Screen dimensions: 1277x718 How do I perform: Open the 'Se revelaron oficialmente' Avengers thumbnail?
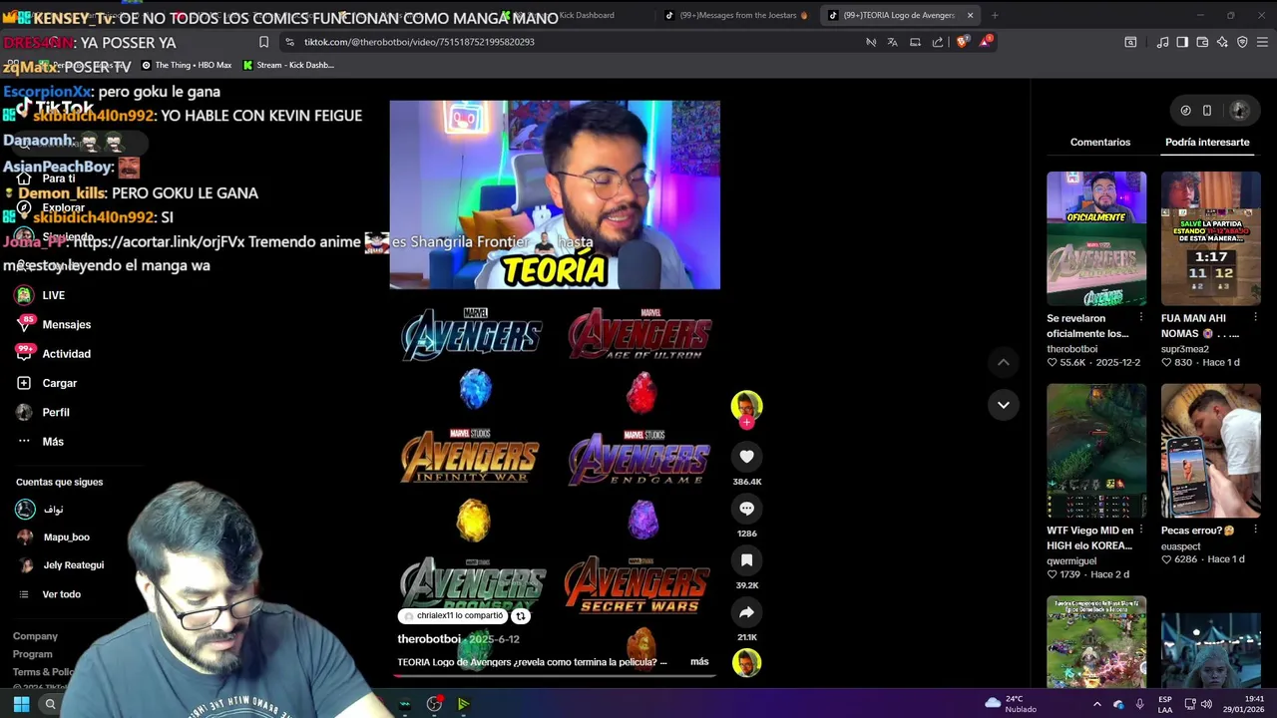point(1096,238)
